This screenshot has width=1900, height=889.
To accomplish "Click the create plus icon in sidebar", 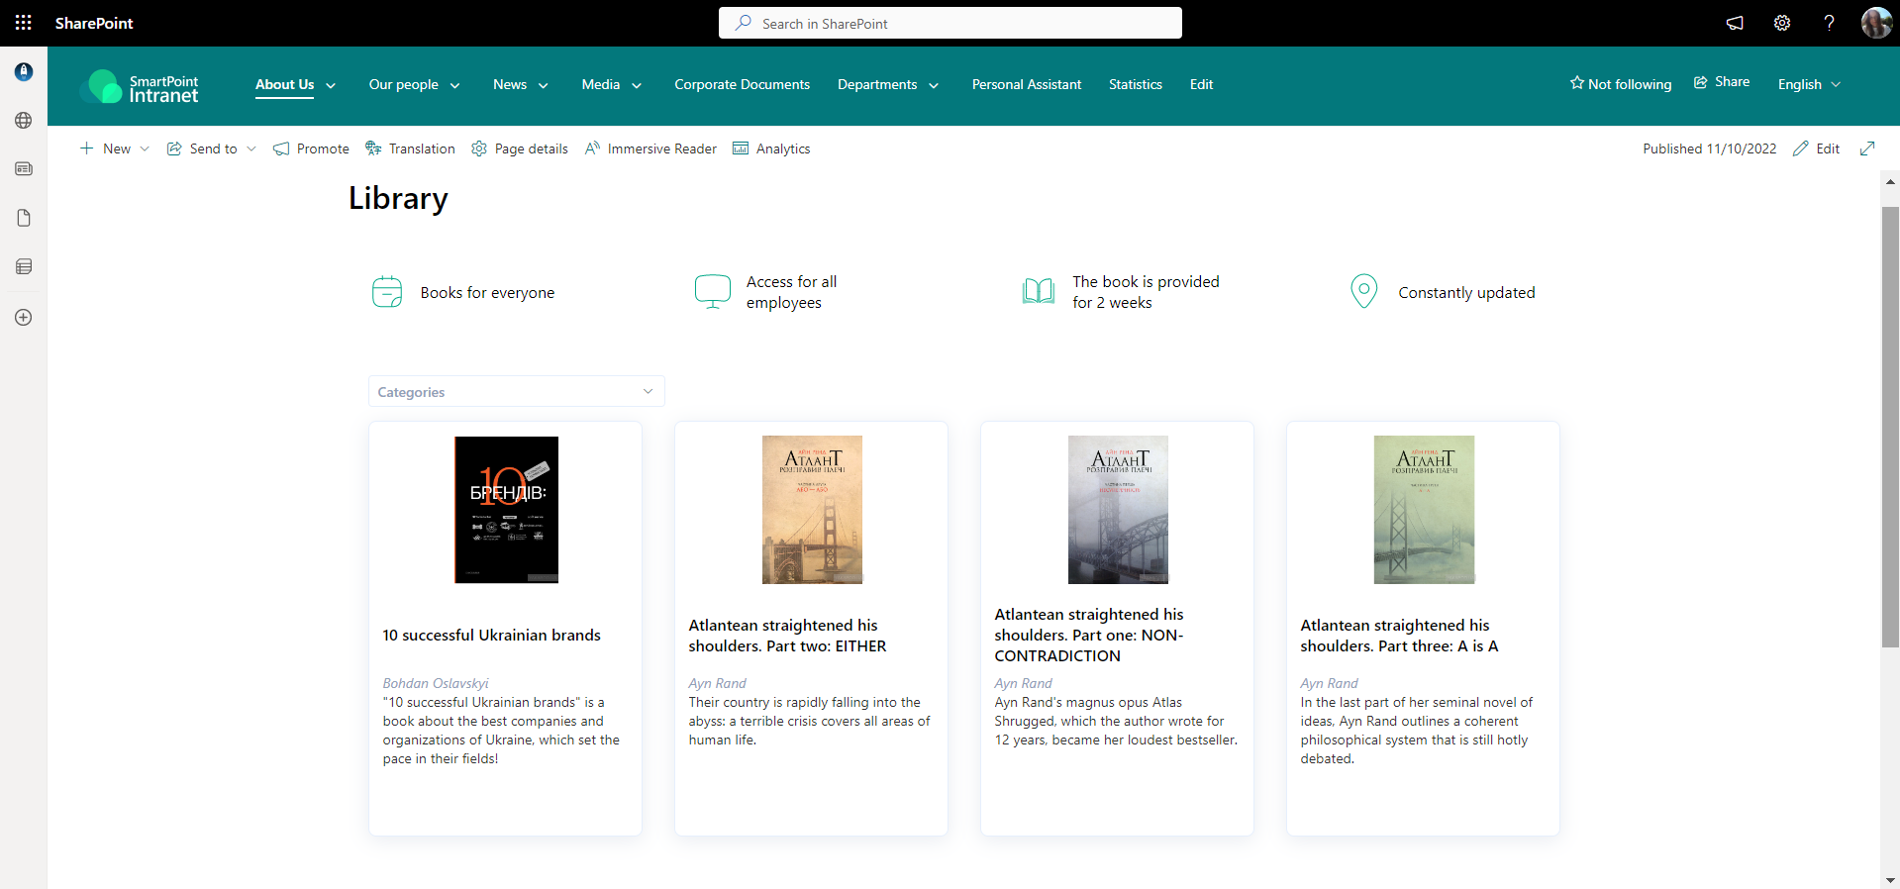I will pyautogui.click(x=24, y=318).
